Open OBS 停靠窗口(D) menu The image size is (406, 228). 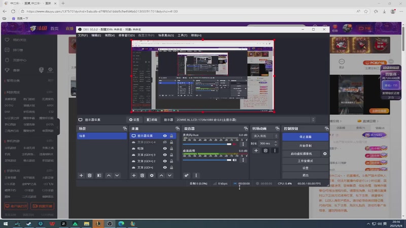tap(126, 35)
